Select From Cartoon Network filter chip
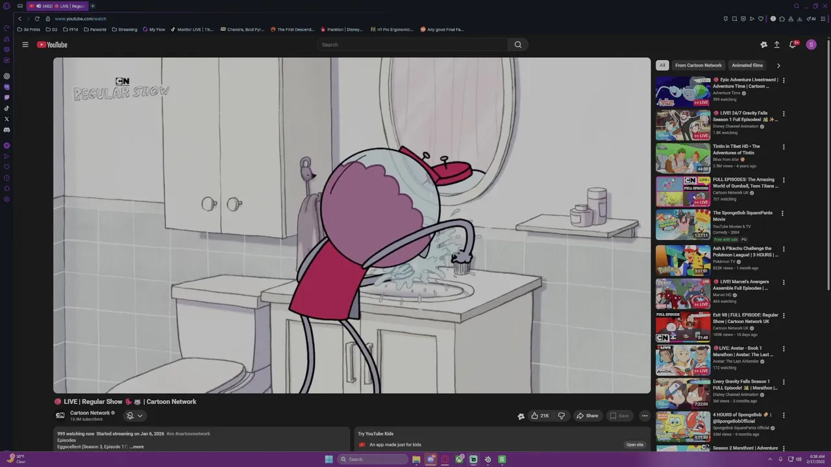831x467 pixels. click(698, 66)
